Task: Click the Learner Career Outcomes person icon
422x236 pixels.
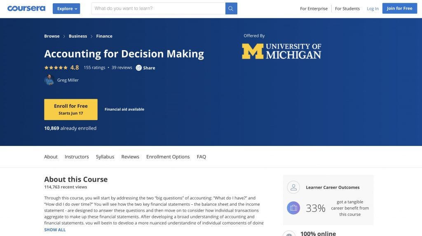Action: pyautogui.click(x=293, y=187)
